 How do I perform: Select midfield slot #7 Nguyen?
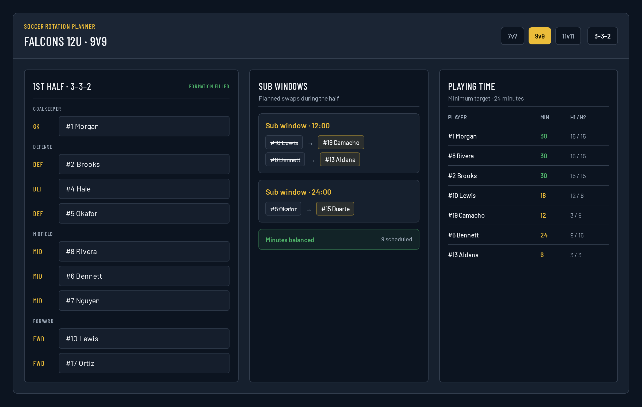[x=144, y=301]
